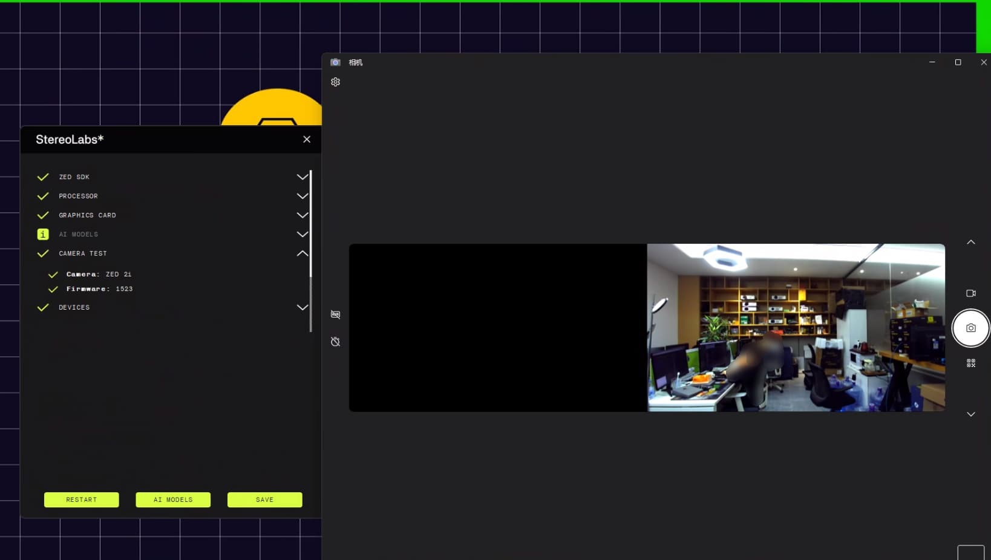Switch to video recording mode
The width and height of the screenshot is (991, 560).
[970, 293]
